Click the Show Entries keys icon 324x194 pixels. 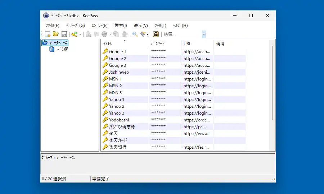pos(143,34)
